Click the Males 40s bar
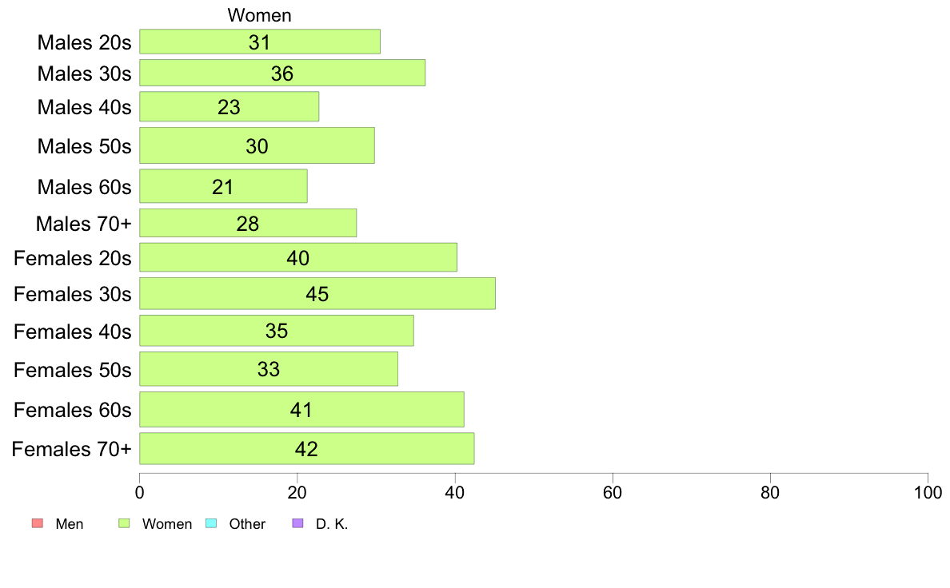950x588 pixels. [229, 106]
